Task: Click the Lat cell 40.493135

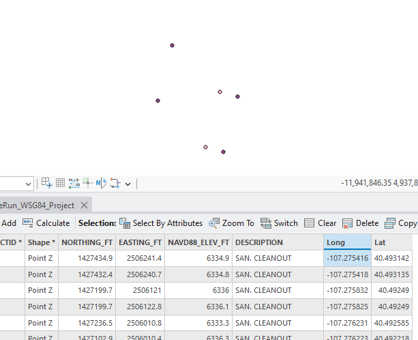Action: [391, 274]
